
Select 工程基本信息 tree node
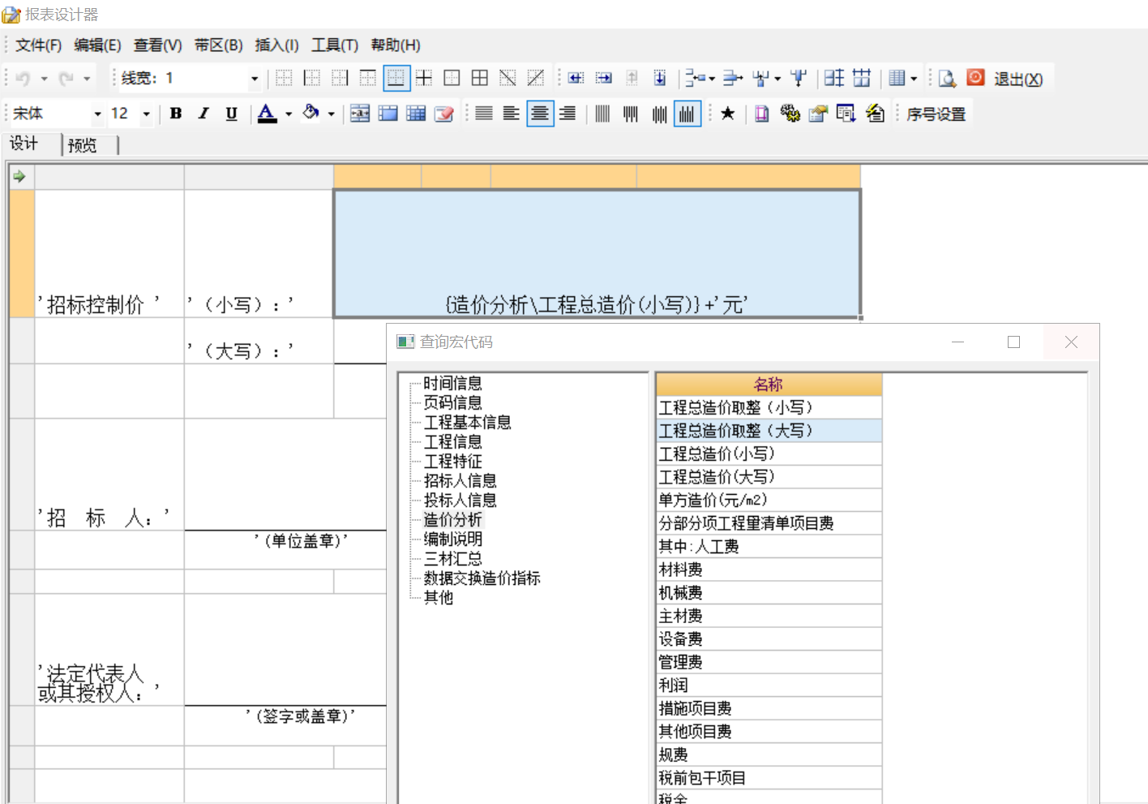point(468,423)
